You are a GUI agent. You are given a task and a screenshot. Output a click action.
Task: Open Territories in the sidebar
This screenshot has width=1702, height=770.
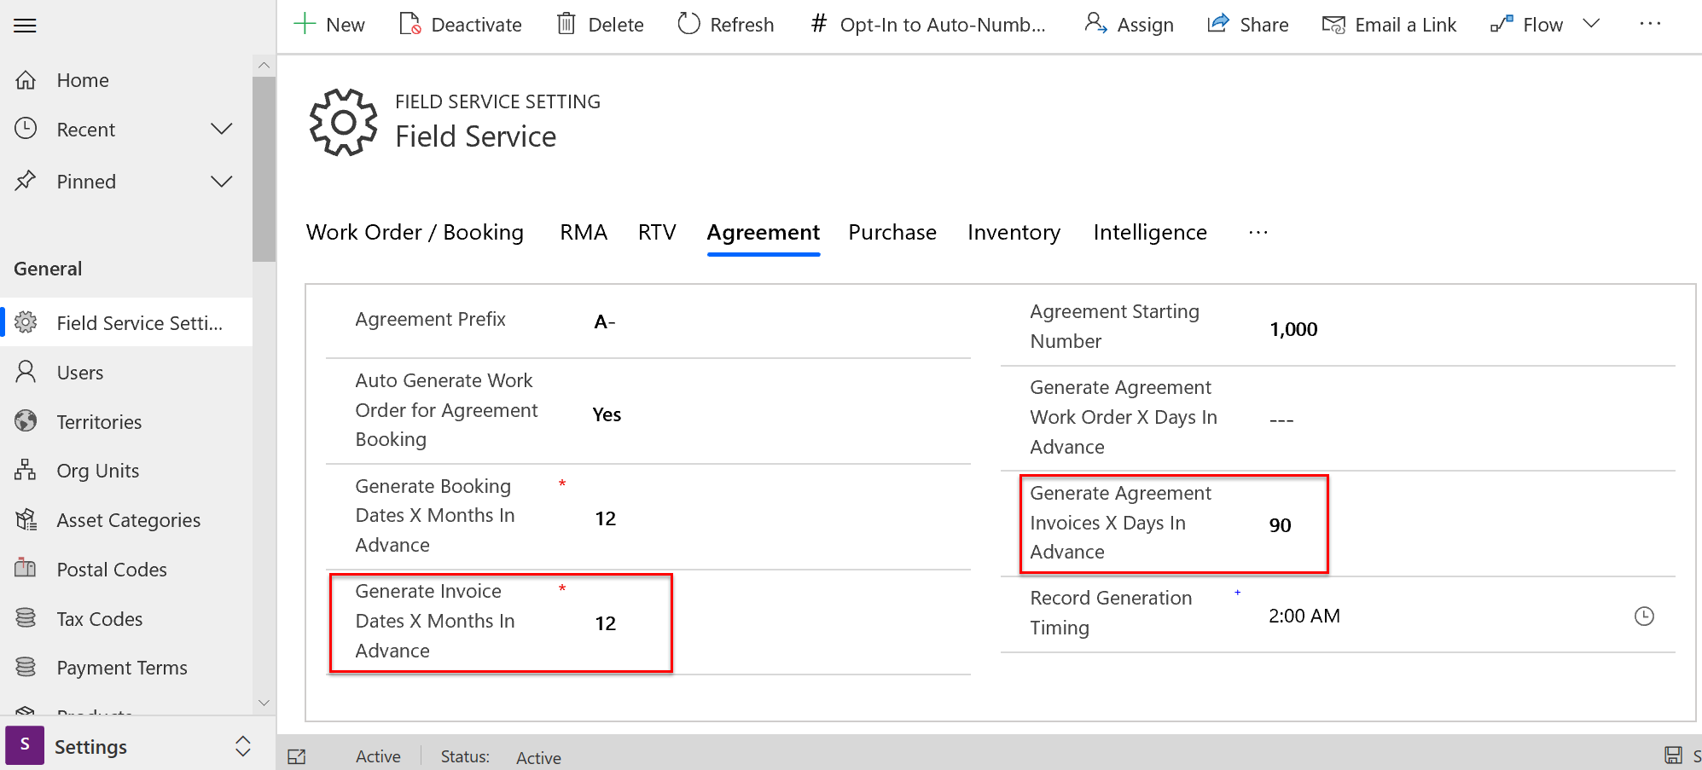click(x=99, y=421)
